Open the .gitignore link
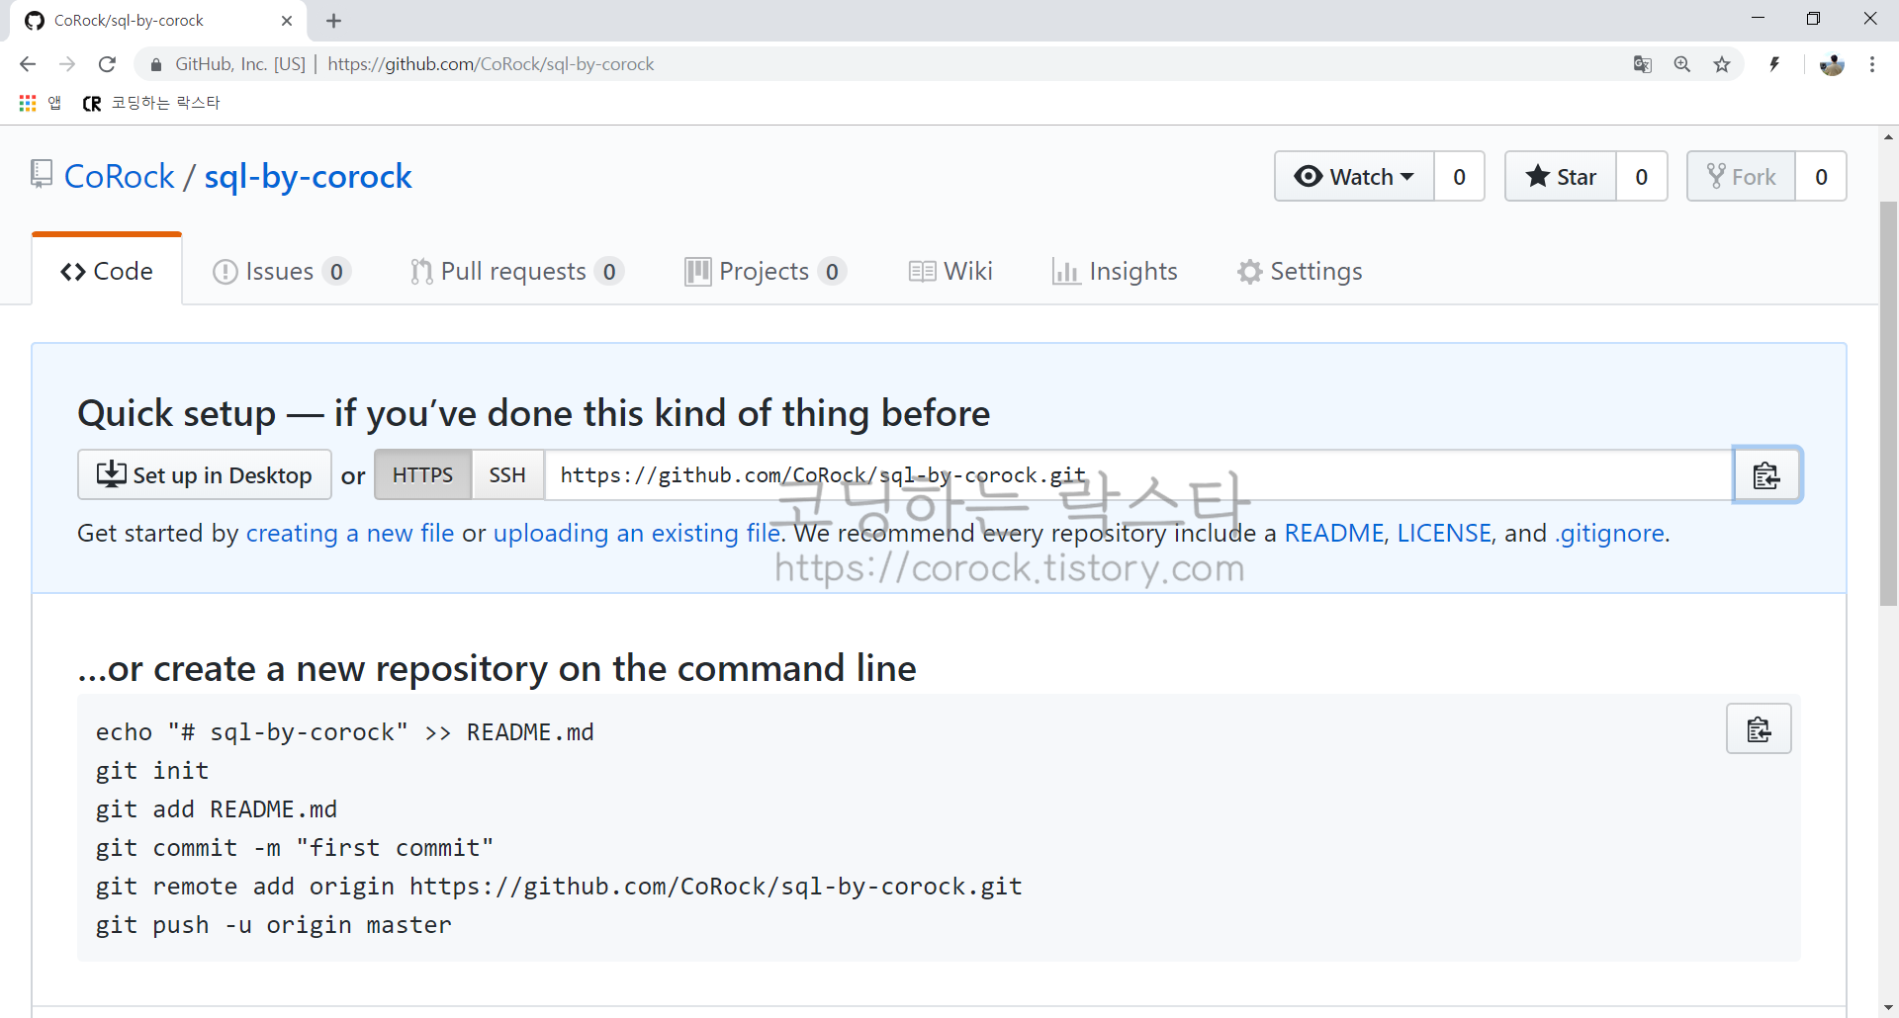This screenshot has height=1018, width=1899. [x=1610, y=534]
